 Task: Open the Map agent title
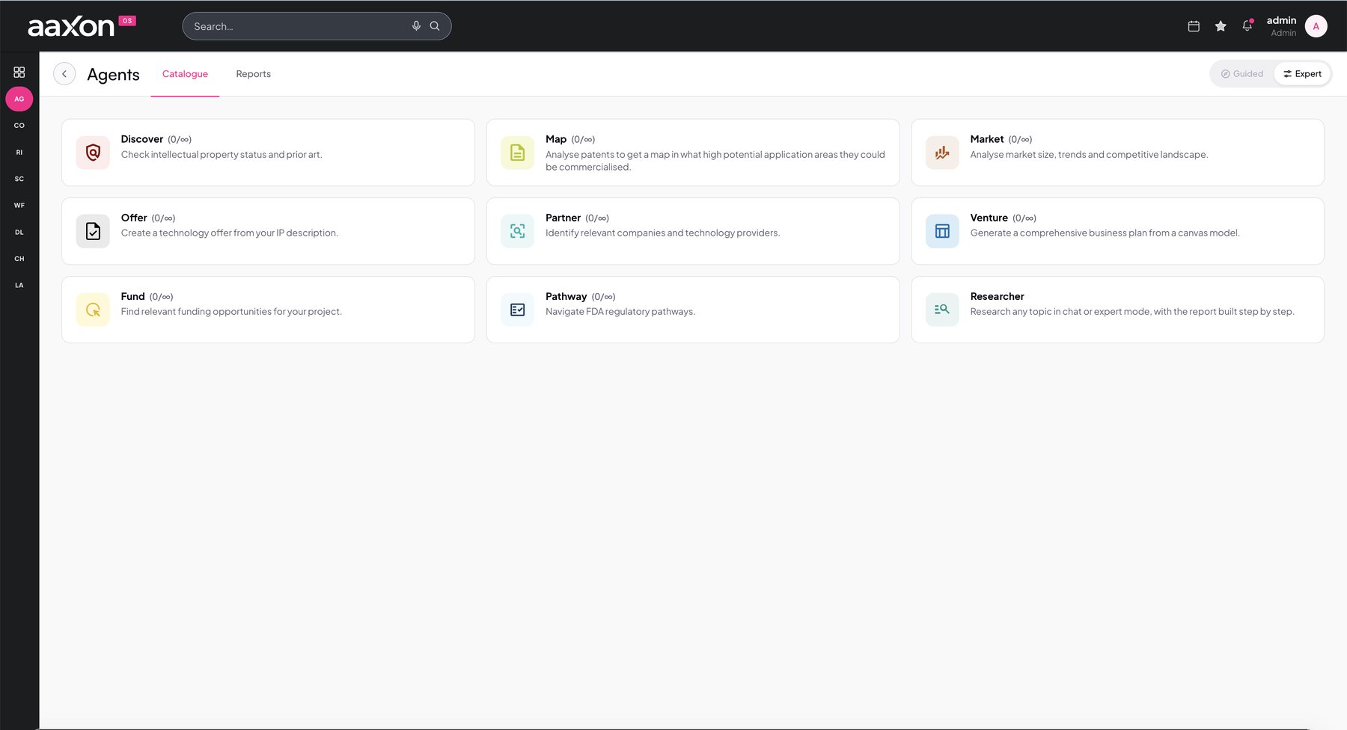556,139
